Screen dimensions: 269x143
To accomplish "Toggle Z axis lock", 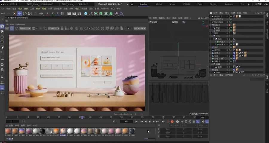I will tap(57, 13).
